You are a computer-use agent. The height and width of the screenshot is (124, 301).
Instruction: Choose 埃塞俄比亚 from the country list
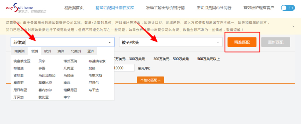click(x=22, y=61)
